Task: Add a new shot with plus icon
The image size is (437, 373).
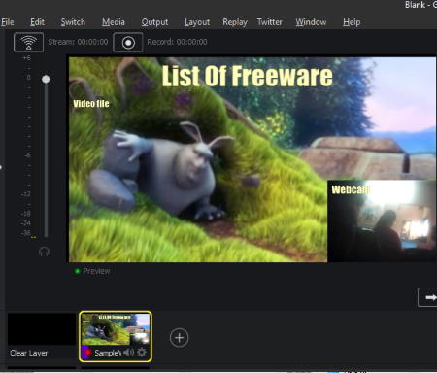Action: (x=179, y=338)
